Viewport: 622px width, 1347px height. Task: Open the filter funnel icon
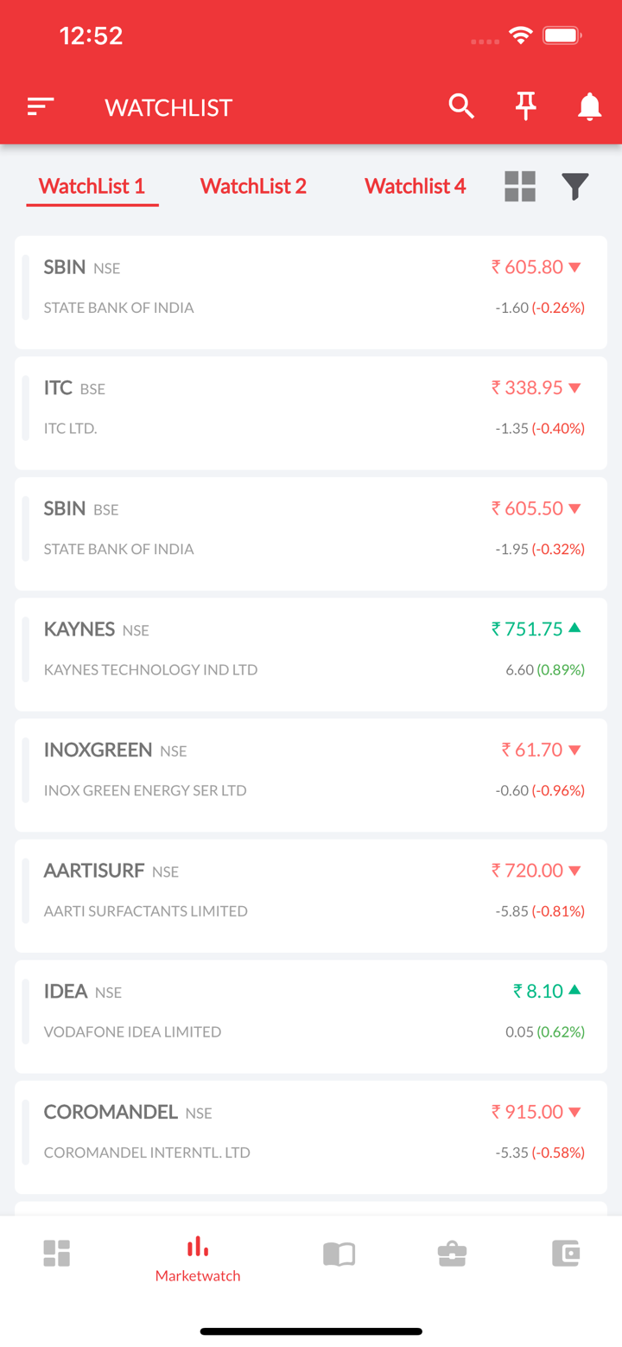(575, 186)
